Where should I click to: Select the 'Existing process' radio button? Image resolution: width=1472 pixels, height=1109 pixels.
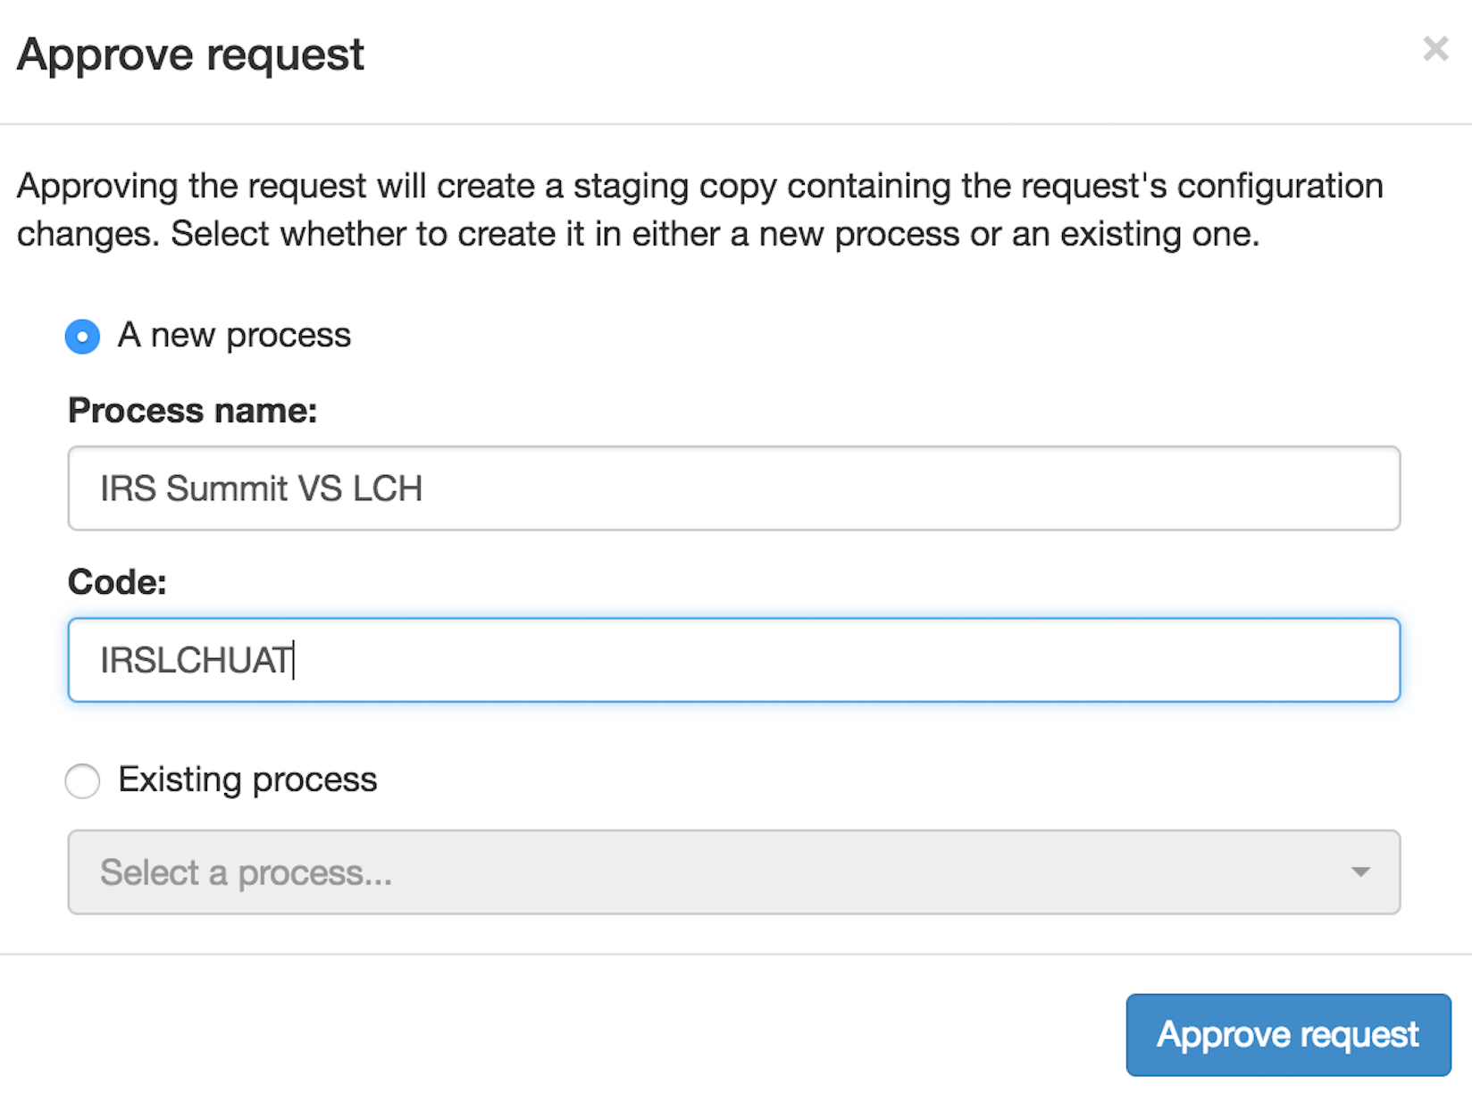82,780
